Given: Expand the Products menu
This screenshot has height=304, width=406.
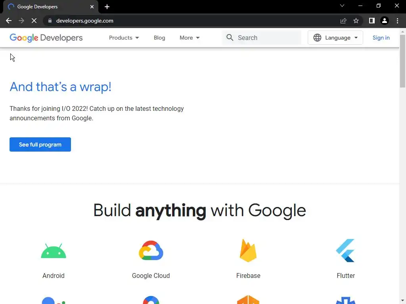Looking at the screenshot, I should tap(124, 38).
